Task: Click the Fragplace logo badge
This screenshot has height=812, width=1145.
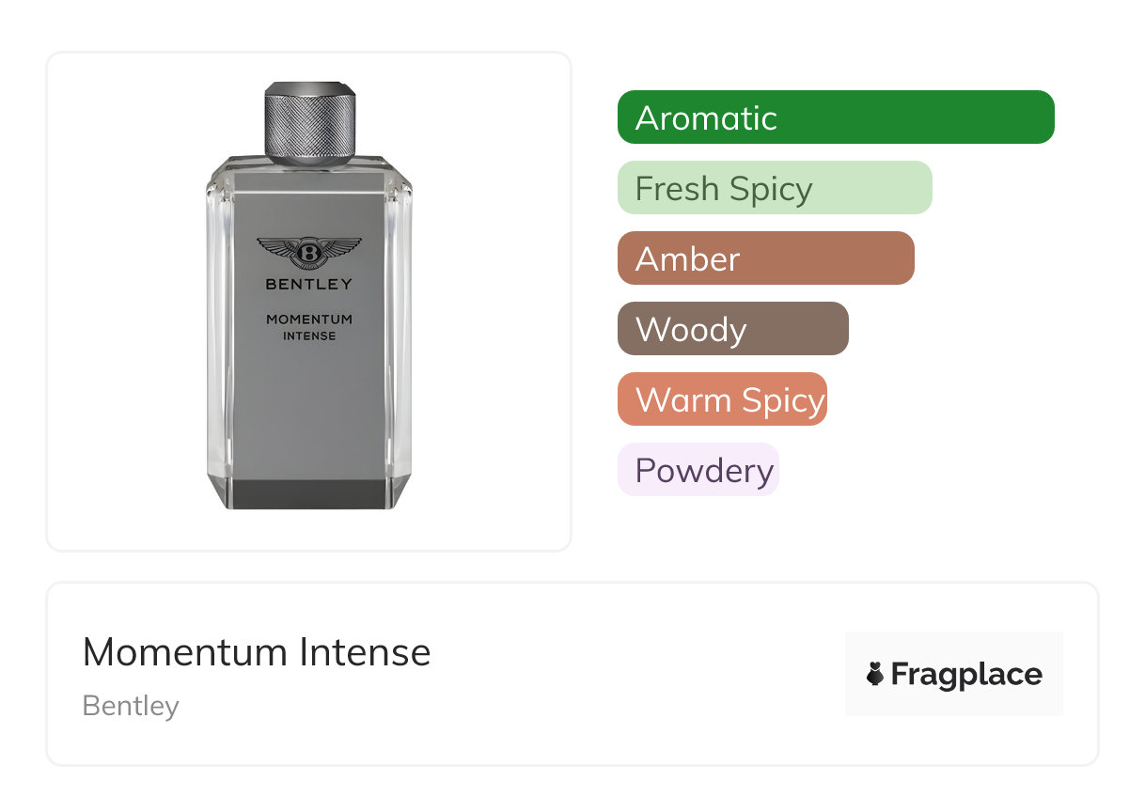Action: tap(954, 674)
